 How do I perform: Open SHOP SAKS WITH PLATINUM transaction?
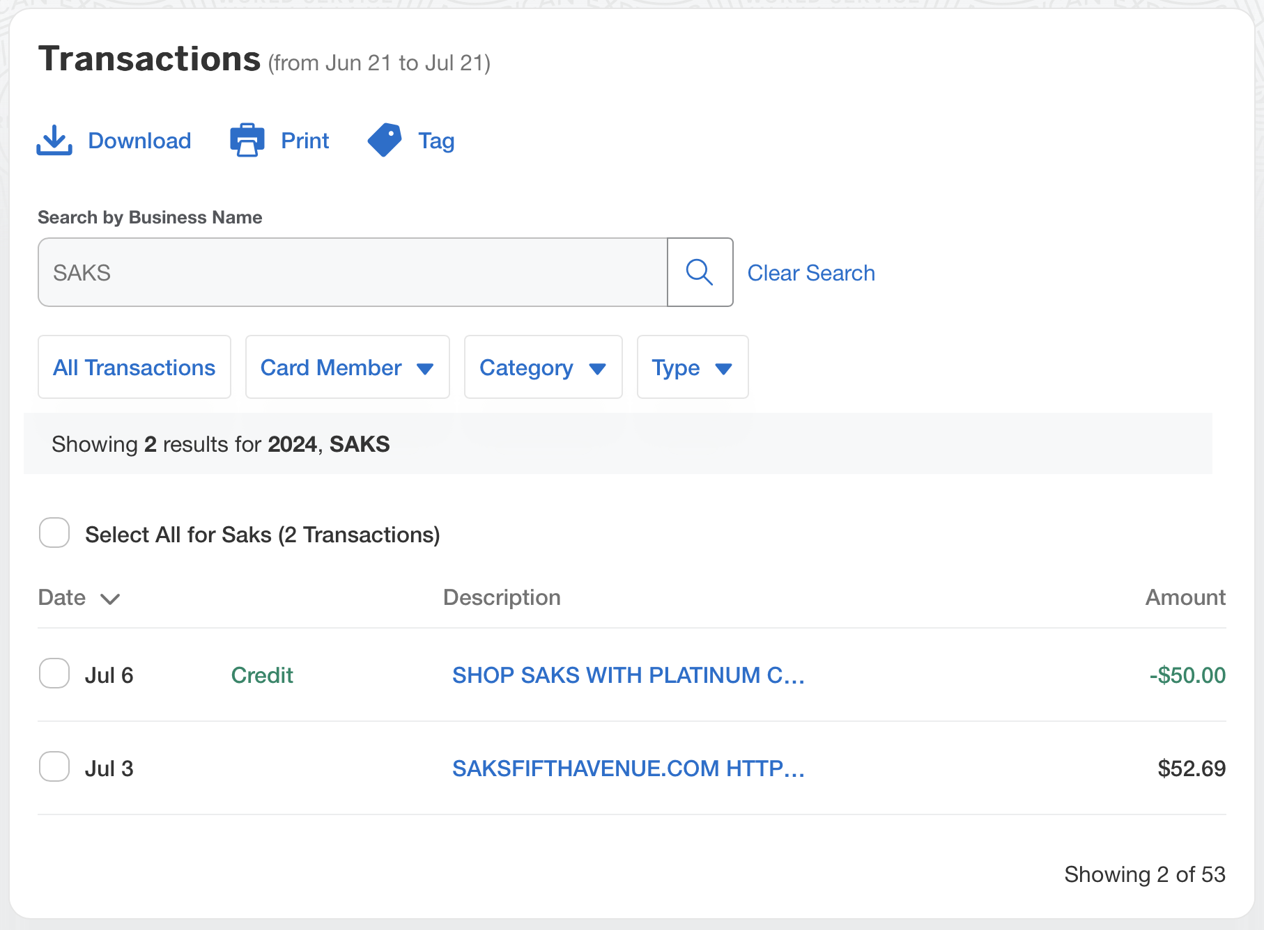click(629, 675)
